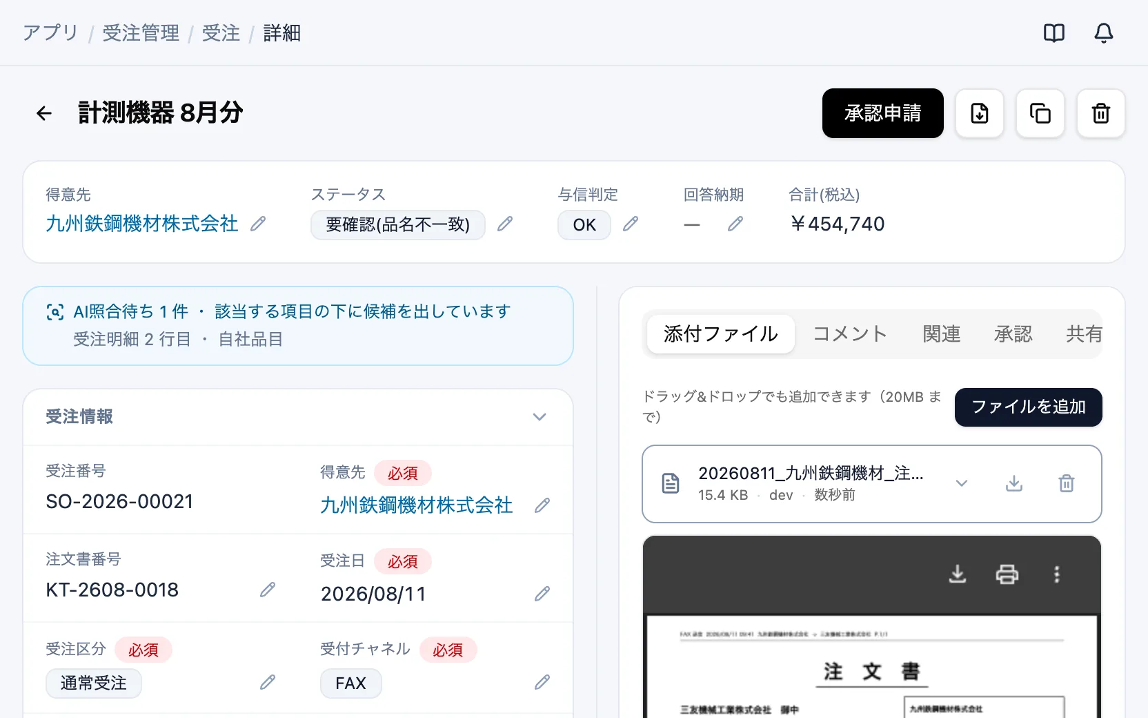Viewport: 1148px width, 718px height.
Task: Edit the 受付チャネル FAX pencil
Action: tap(542, 683)
